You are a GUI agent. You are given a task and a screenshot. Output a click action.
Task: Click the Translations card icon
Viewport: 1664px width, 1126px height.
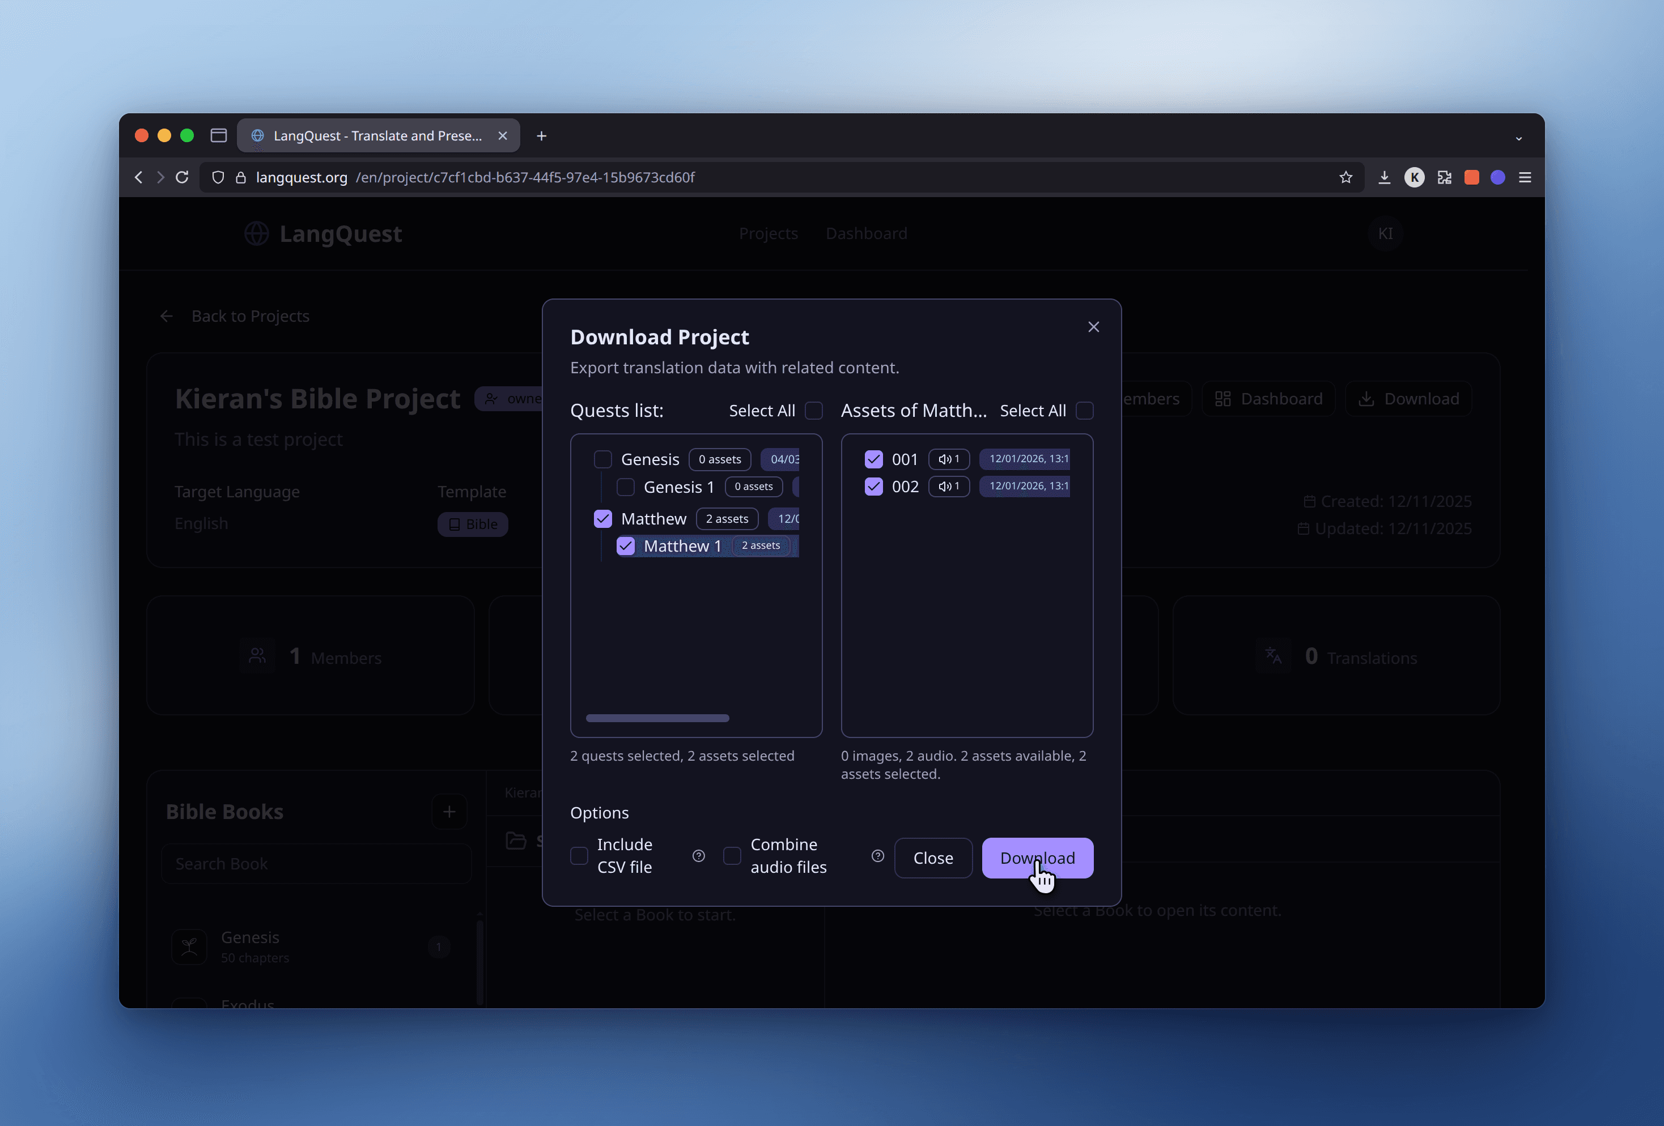(x=1273, y=655)
